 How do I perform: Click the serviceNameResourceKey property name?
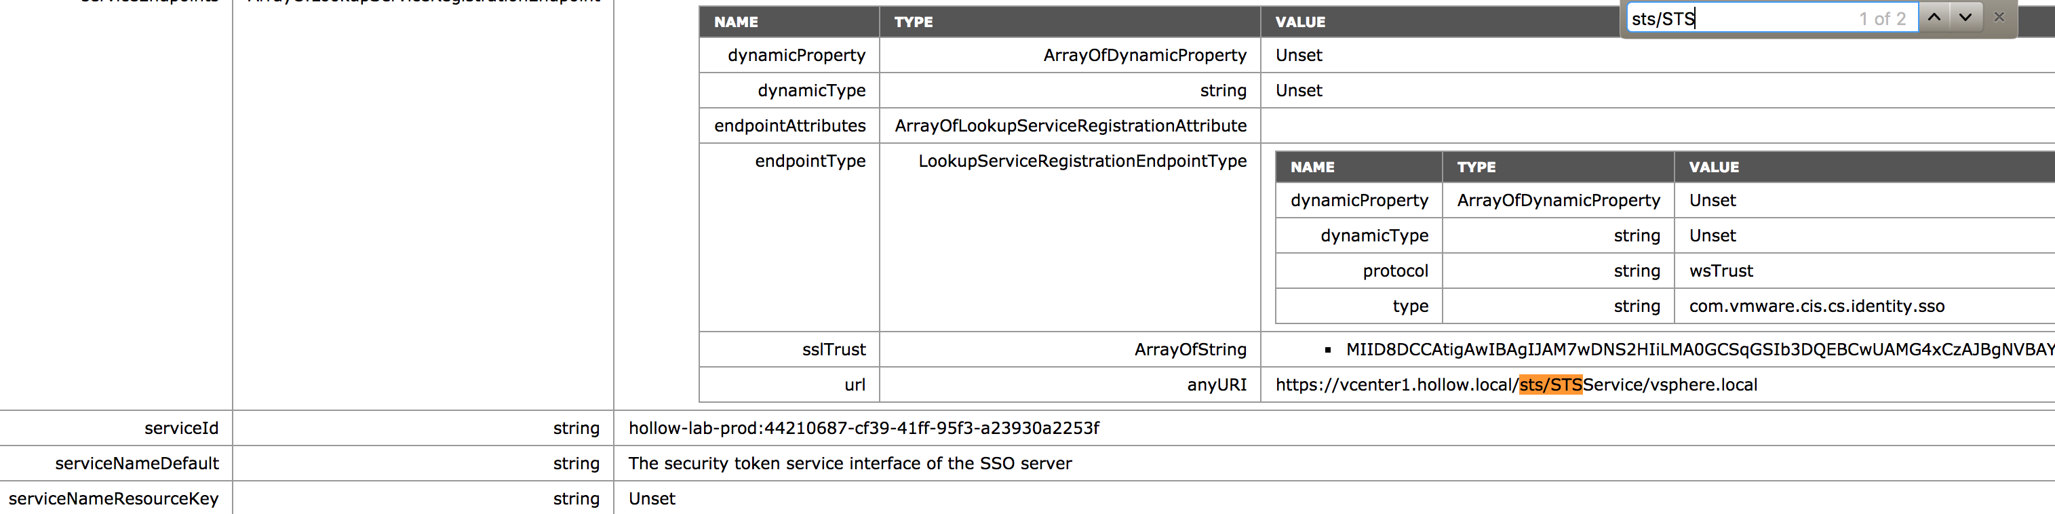[x=113, y=498]
